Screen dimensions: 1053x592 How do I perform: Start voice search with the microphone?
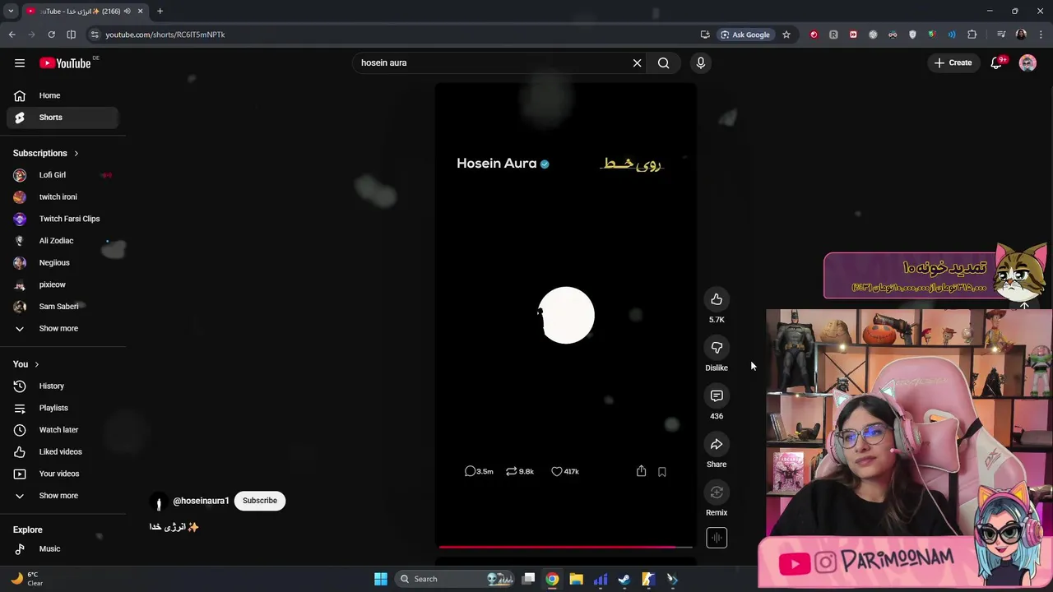tap(701, 62)
